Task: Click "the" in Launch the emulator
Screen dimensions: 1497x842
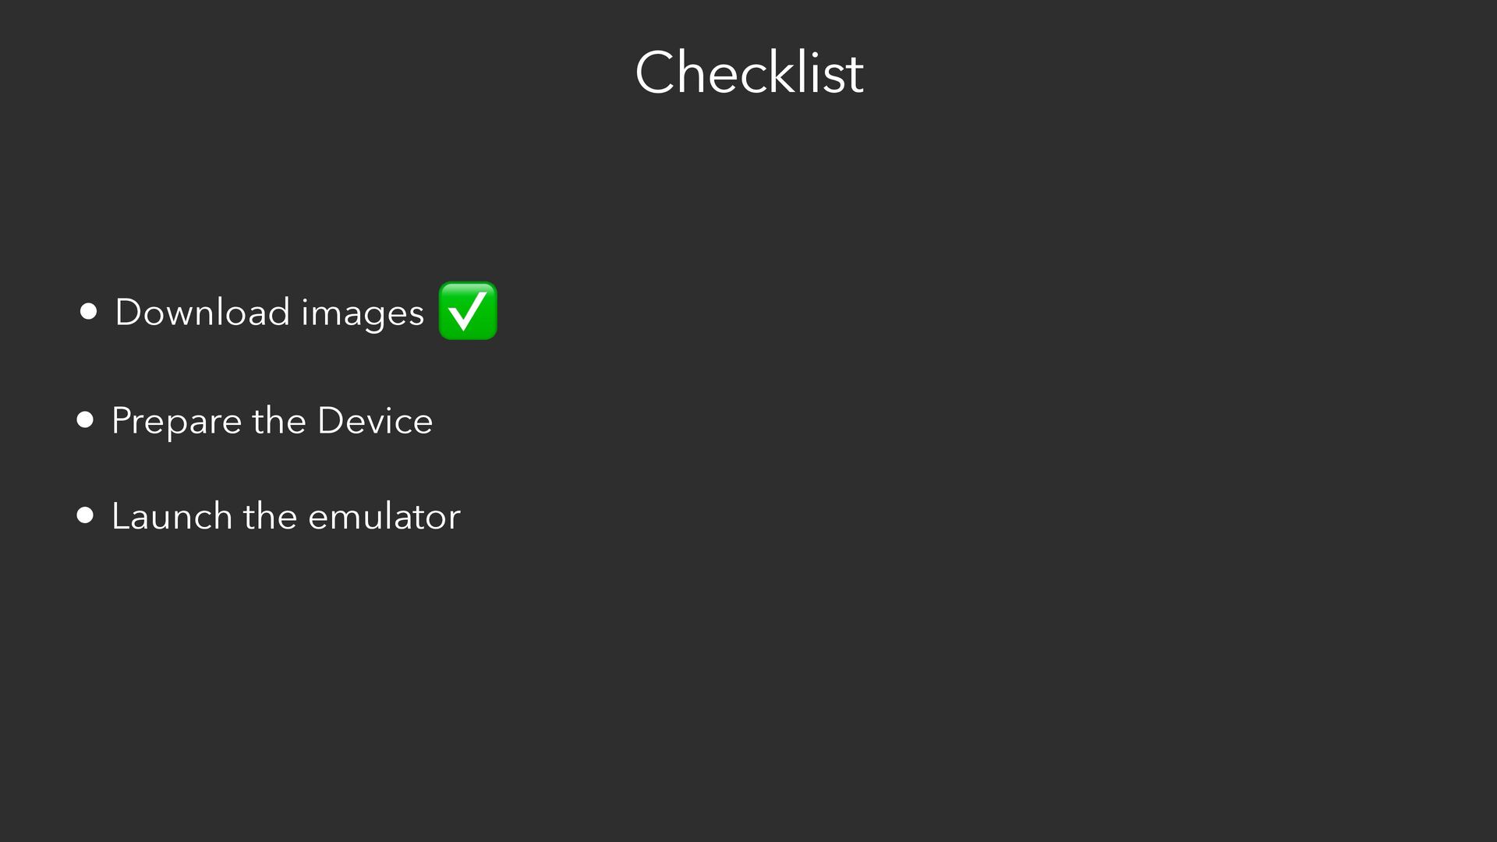Action: [270, 516]
